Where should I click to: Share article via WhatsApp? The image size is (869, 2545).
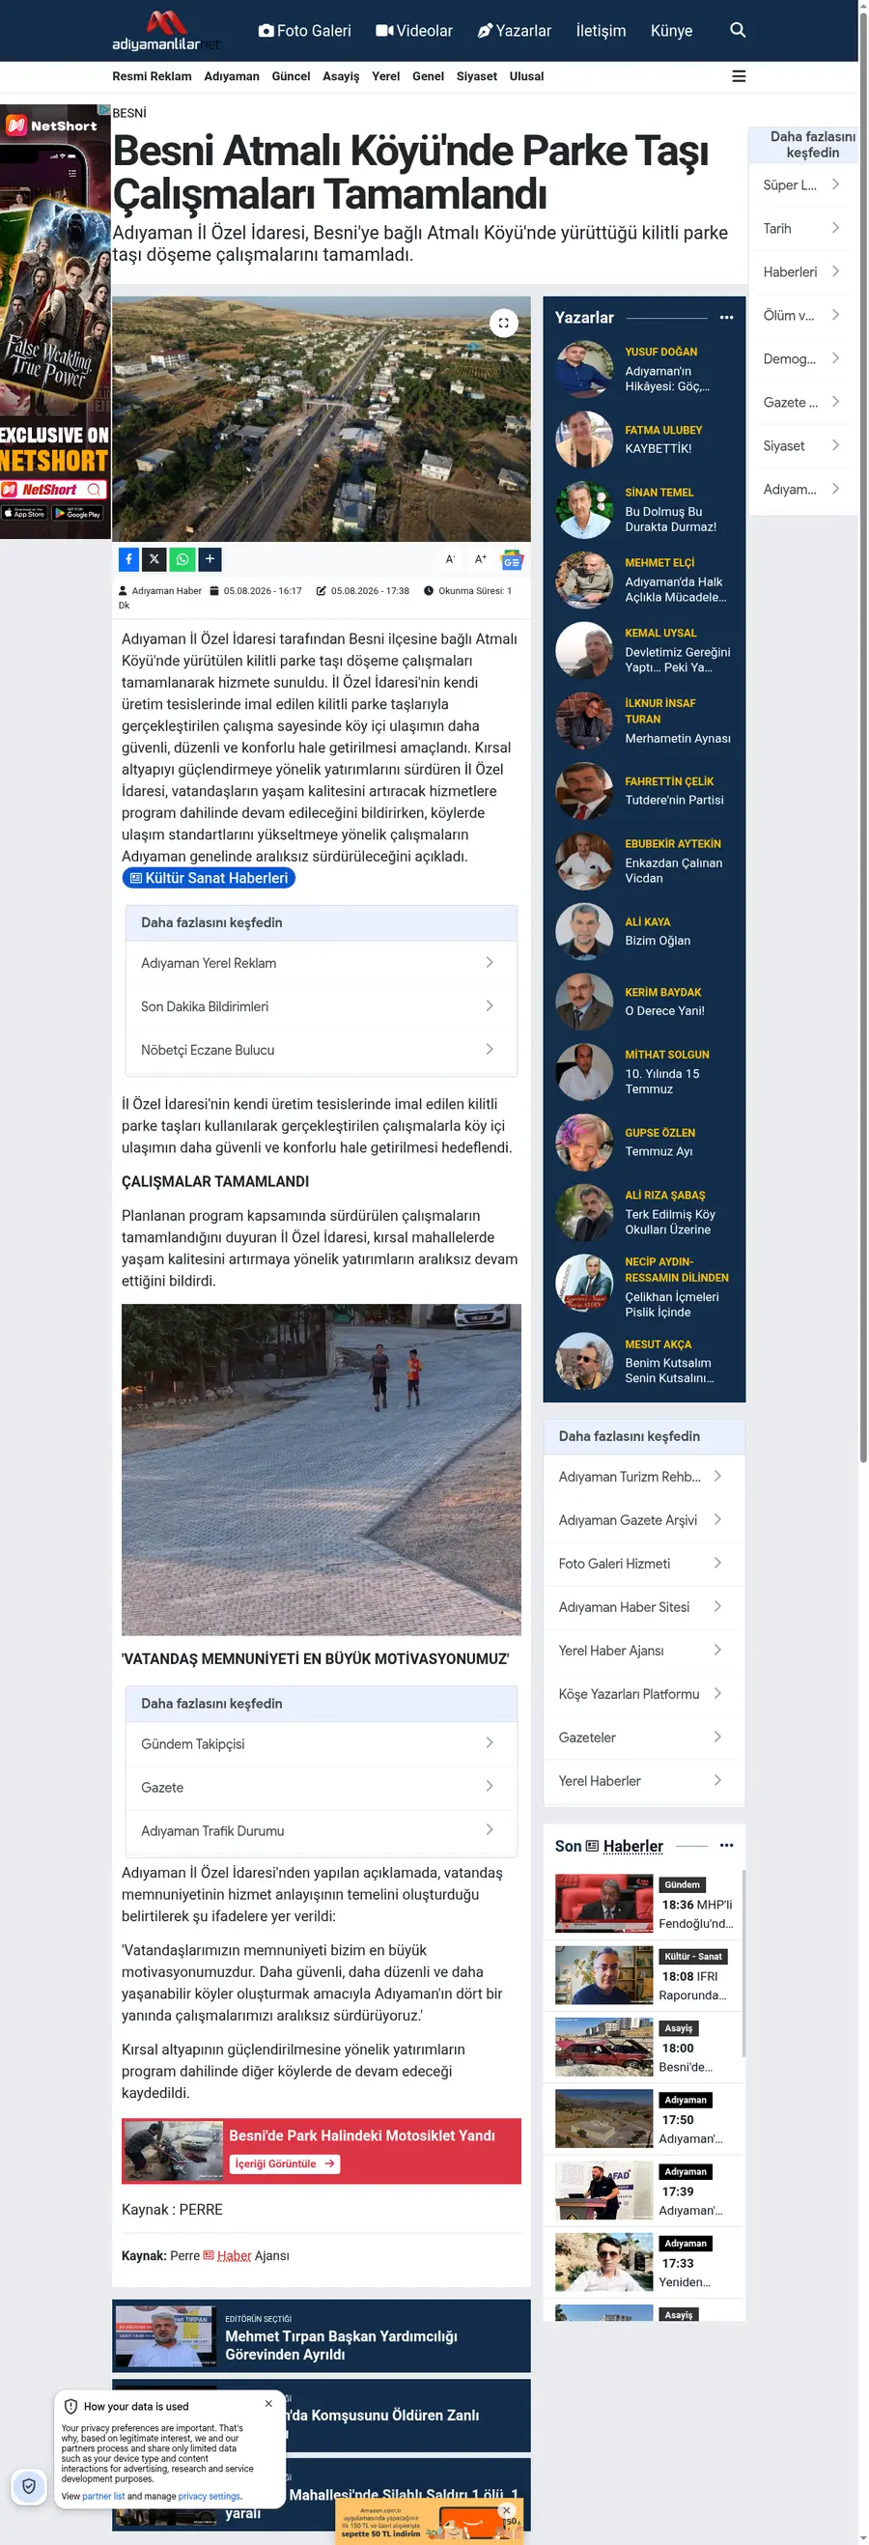pyautogui.click(x=182, y=559)
